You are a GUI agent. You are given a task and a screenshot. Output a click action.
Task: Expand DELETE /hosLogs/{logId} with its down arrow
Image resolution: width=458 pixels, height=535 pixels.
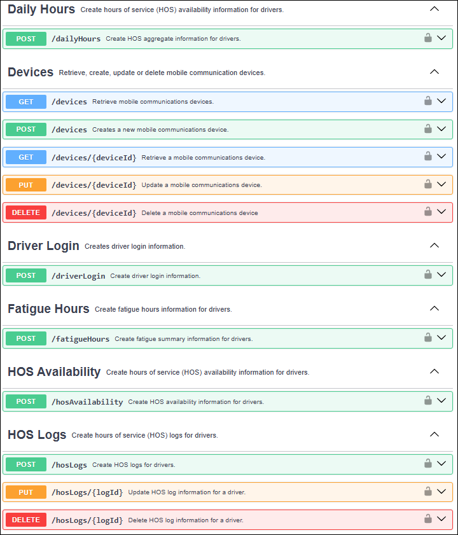[441, 519]
